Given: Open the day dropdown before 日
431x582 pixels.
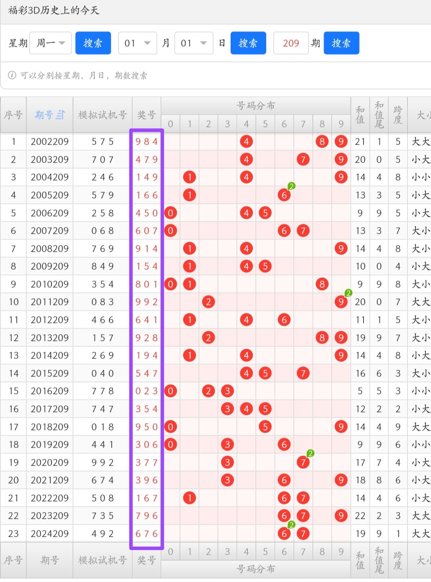Looking at the screenshot, I should pyautogui.click(x=194, y=43).
